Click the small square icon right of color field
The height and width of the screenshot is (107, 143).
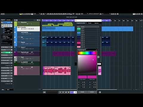(98, 57)
